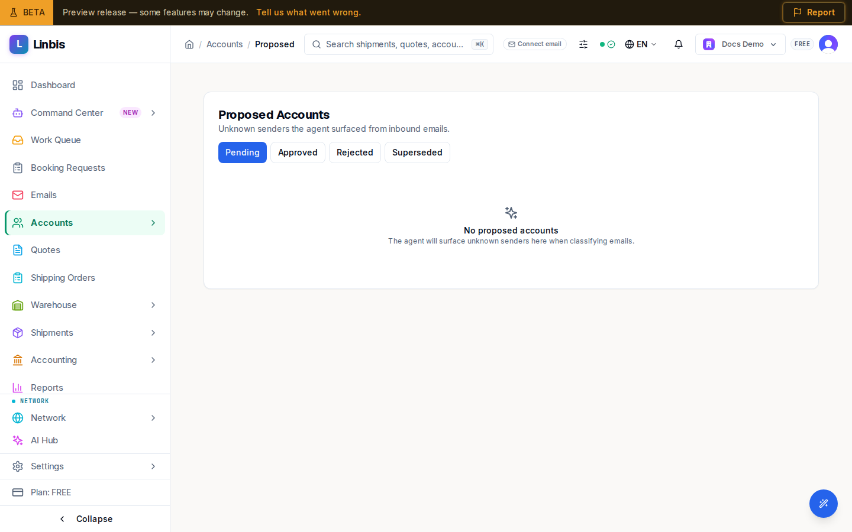Click the Emails envelope icon

18,195
